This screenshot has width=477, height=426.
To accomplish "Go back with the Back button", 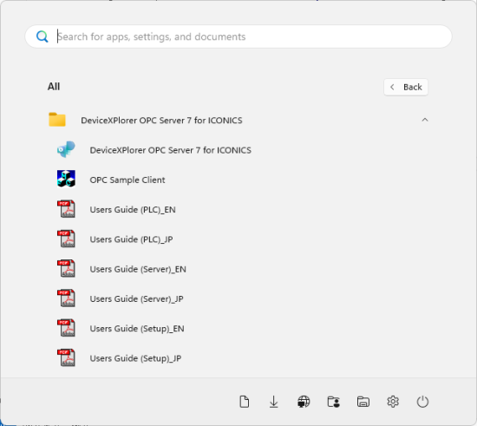I will [x=406, y=87].
